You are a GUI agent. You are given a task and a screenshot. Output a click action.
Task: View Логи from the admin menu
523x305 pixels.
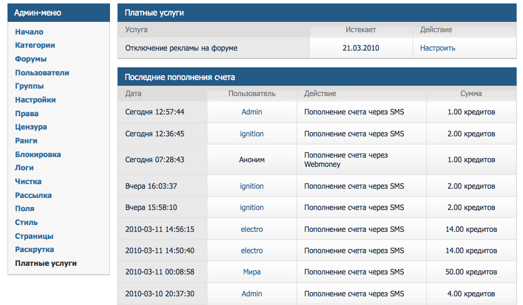point(25,168)
